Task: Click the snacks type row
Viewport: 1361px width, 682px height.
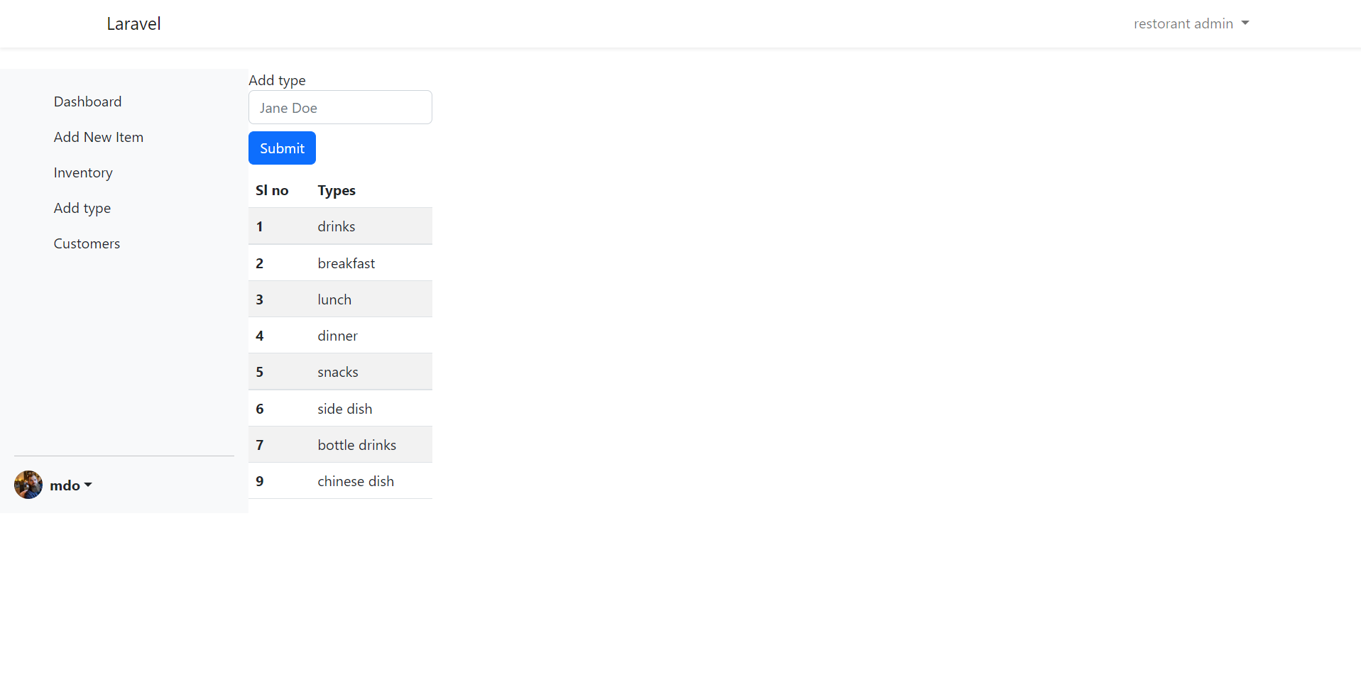Action: coord(338,372)
